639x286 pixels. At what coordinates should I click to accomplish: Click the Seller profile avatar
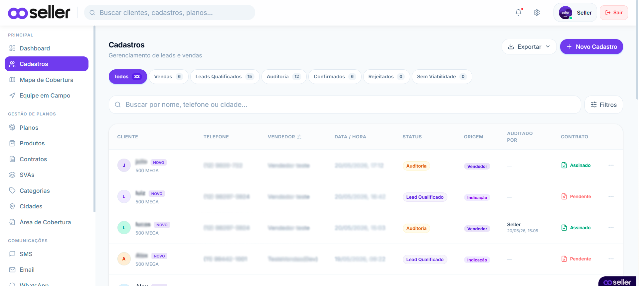tap(565, 13)
